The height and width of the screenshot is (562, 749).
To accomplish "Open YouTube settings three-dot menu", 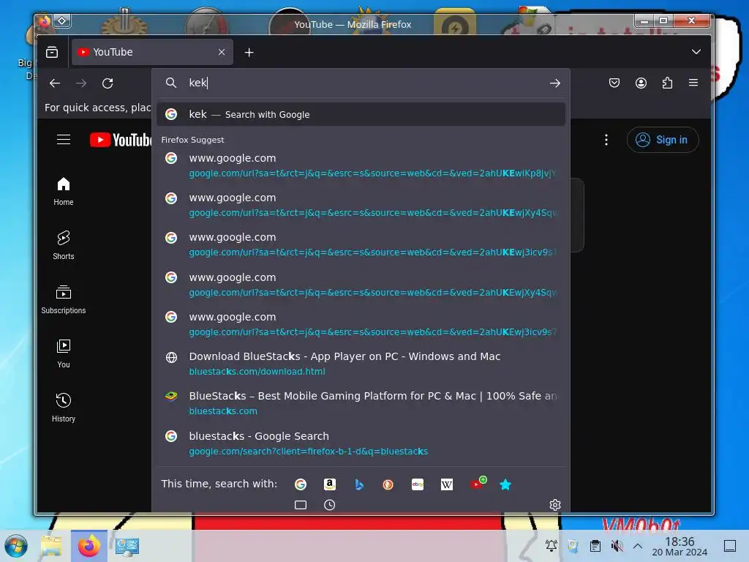I will pos(606,140).
